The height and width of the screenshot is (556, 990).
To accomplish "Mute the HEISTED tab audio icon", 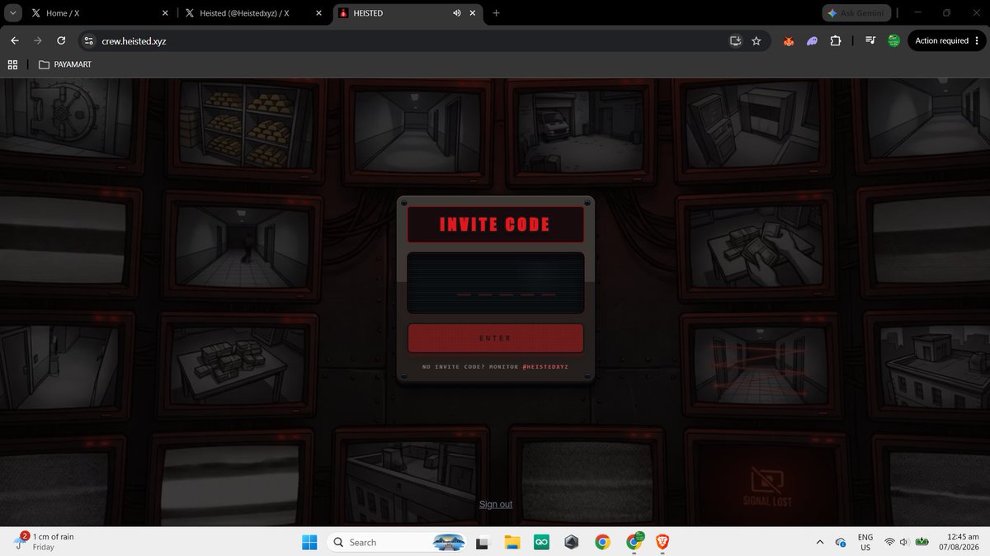I will [x=457, y=13].
